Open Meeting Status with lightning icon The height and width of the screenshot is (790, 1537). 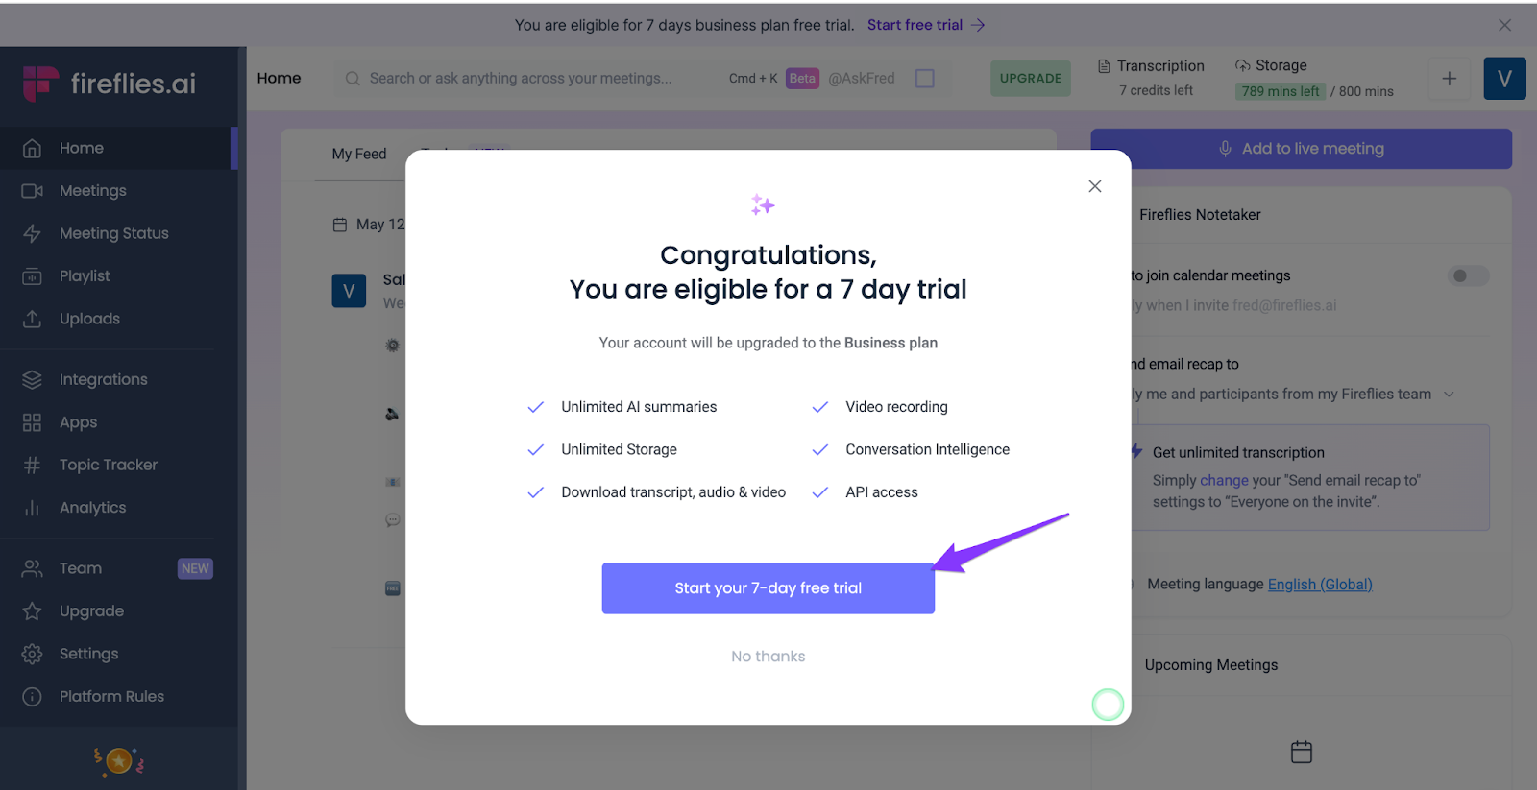(32, 233)
